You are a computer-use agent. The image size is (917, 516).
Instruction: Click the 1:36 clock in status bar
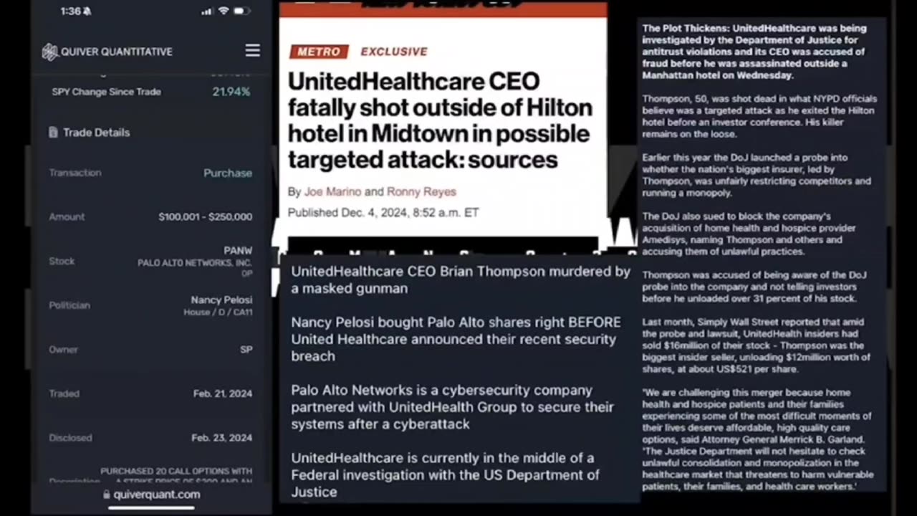tap(71, 11)
